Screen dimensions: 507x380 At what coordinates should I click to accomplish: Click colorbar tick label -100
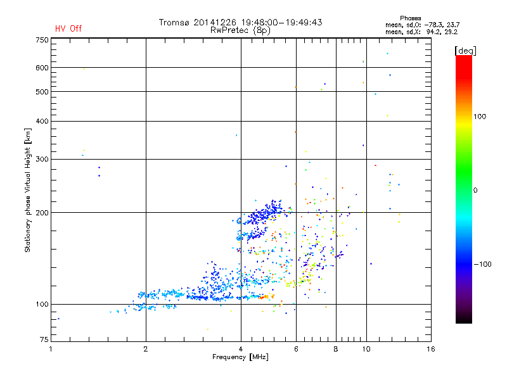point(482,264)
